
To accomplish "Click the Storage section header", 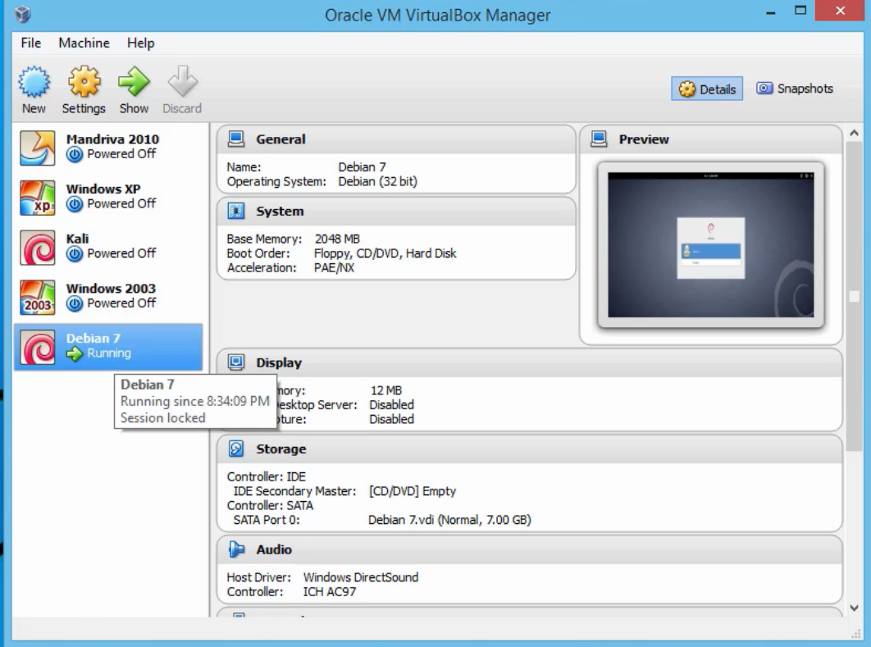I will (280, 449).
